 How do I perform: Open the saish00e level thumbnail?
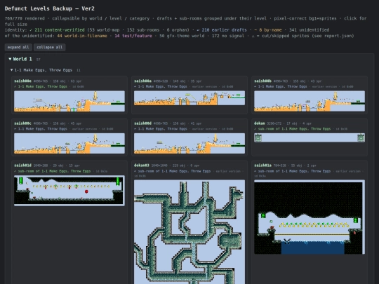coord(69,101)
